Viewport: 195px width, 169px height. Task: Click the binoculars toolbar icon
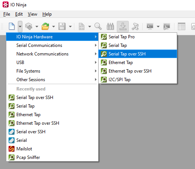[x=110, y=26]
